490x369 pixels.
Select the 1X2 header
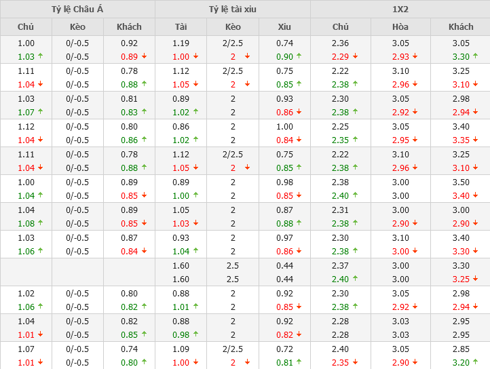click(x=400, y=9)
